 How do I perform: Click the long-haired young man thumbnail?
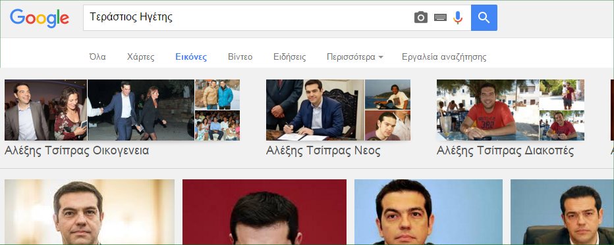[387, 125]
